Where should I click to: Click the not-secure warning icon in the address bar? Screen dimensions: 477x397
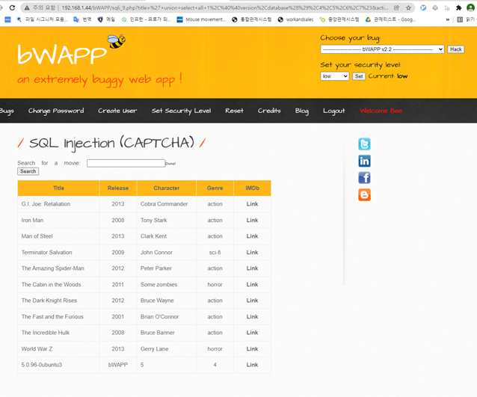pyautogui.click(x=27, y=8)
